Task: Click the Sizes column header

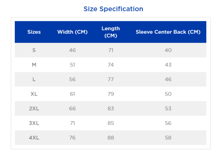Action: click(34, 32)
